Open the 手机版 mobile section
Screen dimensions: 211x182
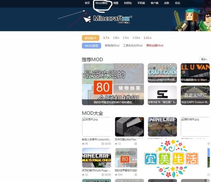click(x=141, y=3)
